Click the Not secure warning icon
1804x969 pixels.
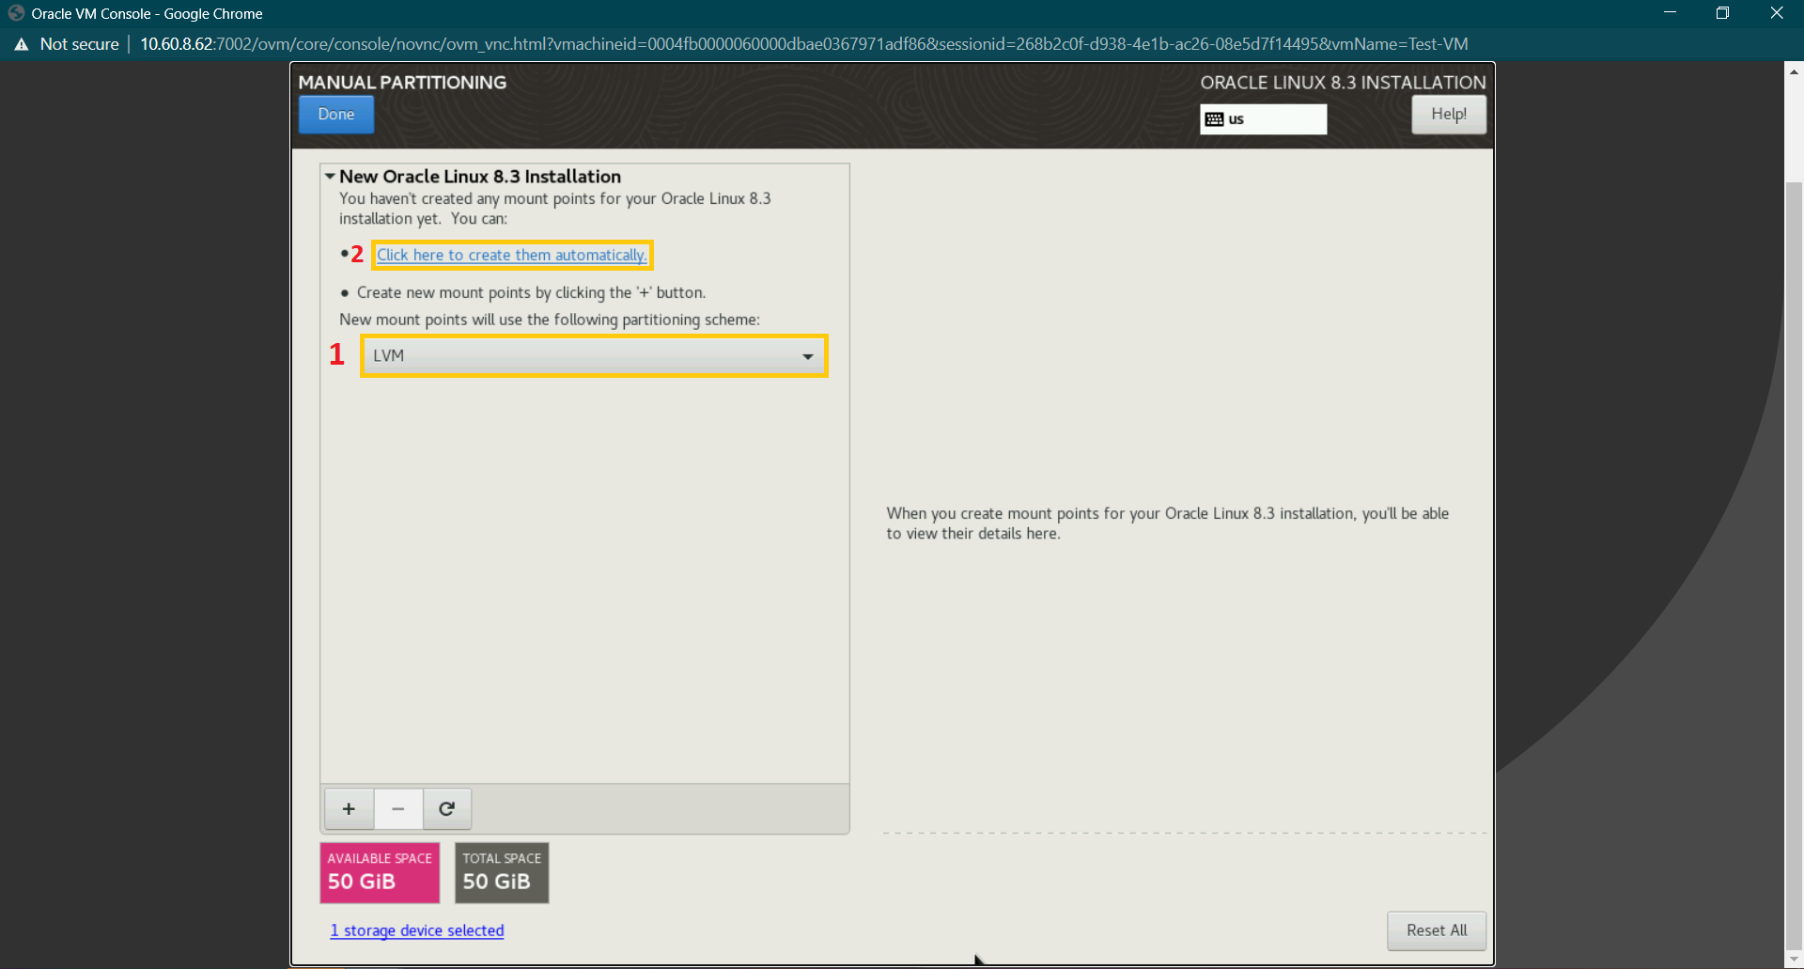(x=22, y=44)
